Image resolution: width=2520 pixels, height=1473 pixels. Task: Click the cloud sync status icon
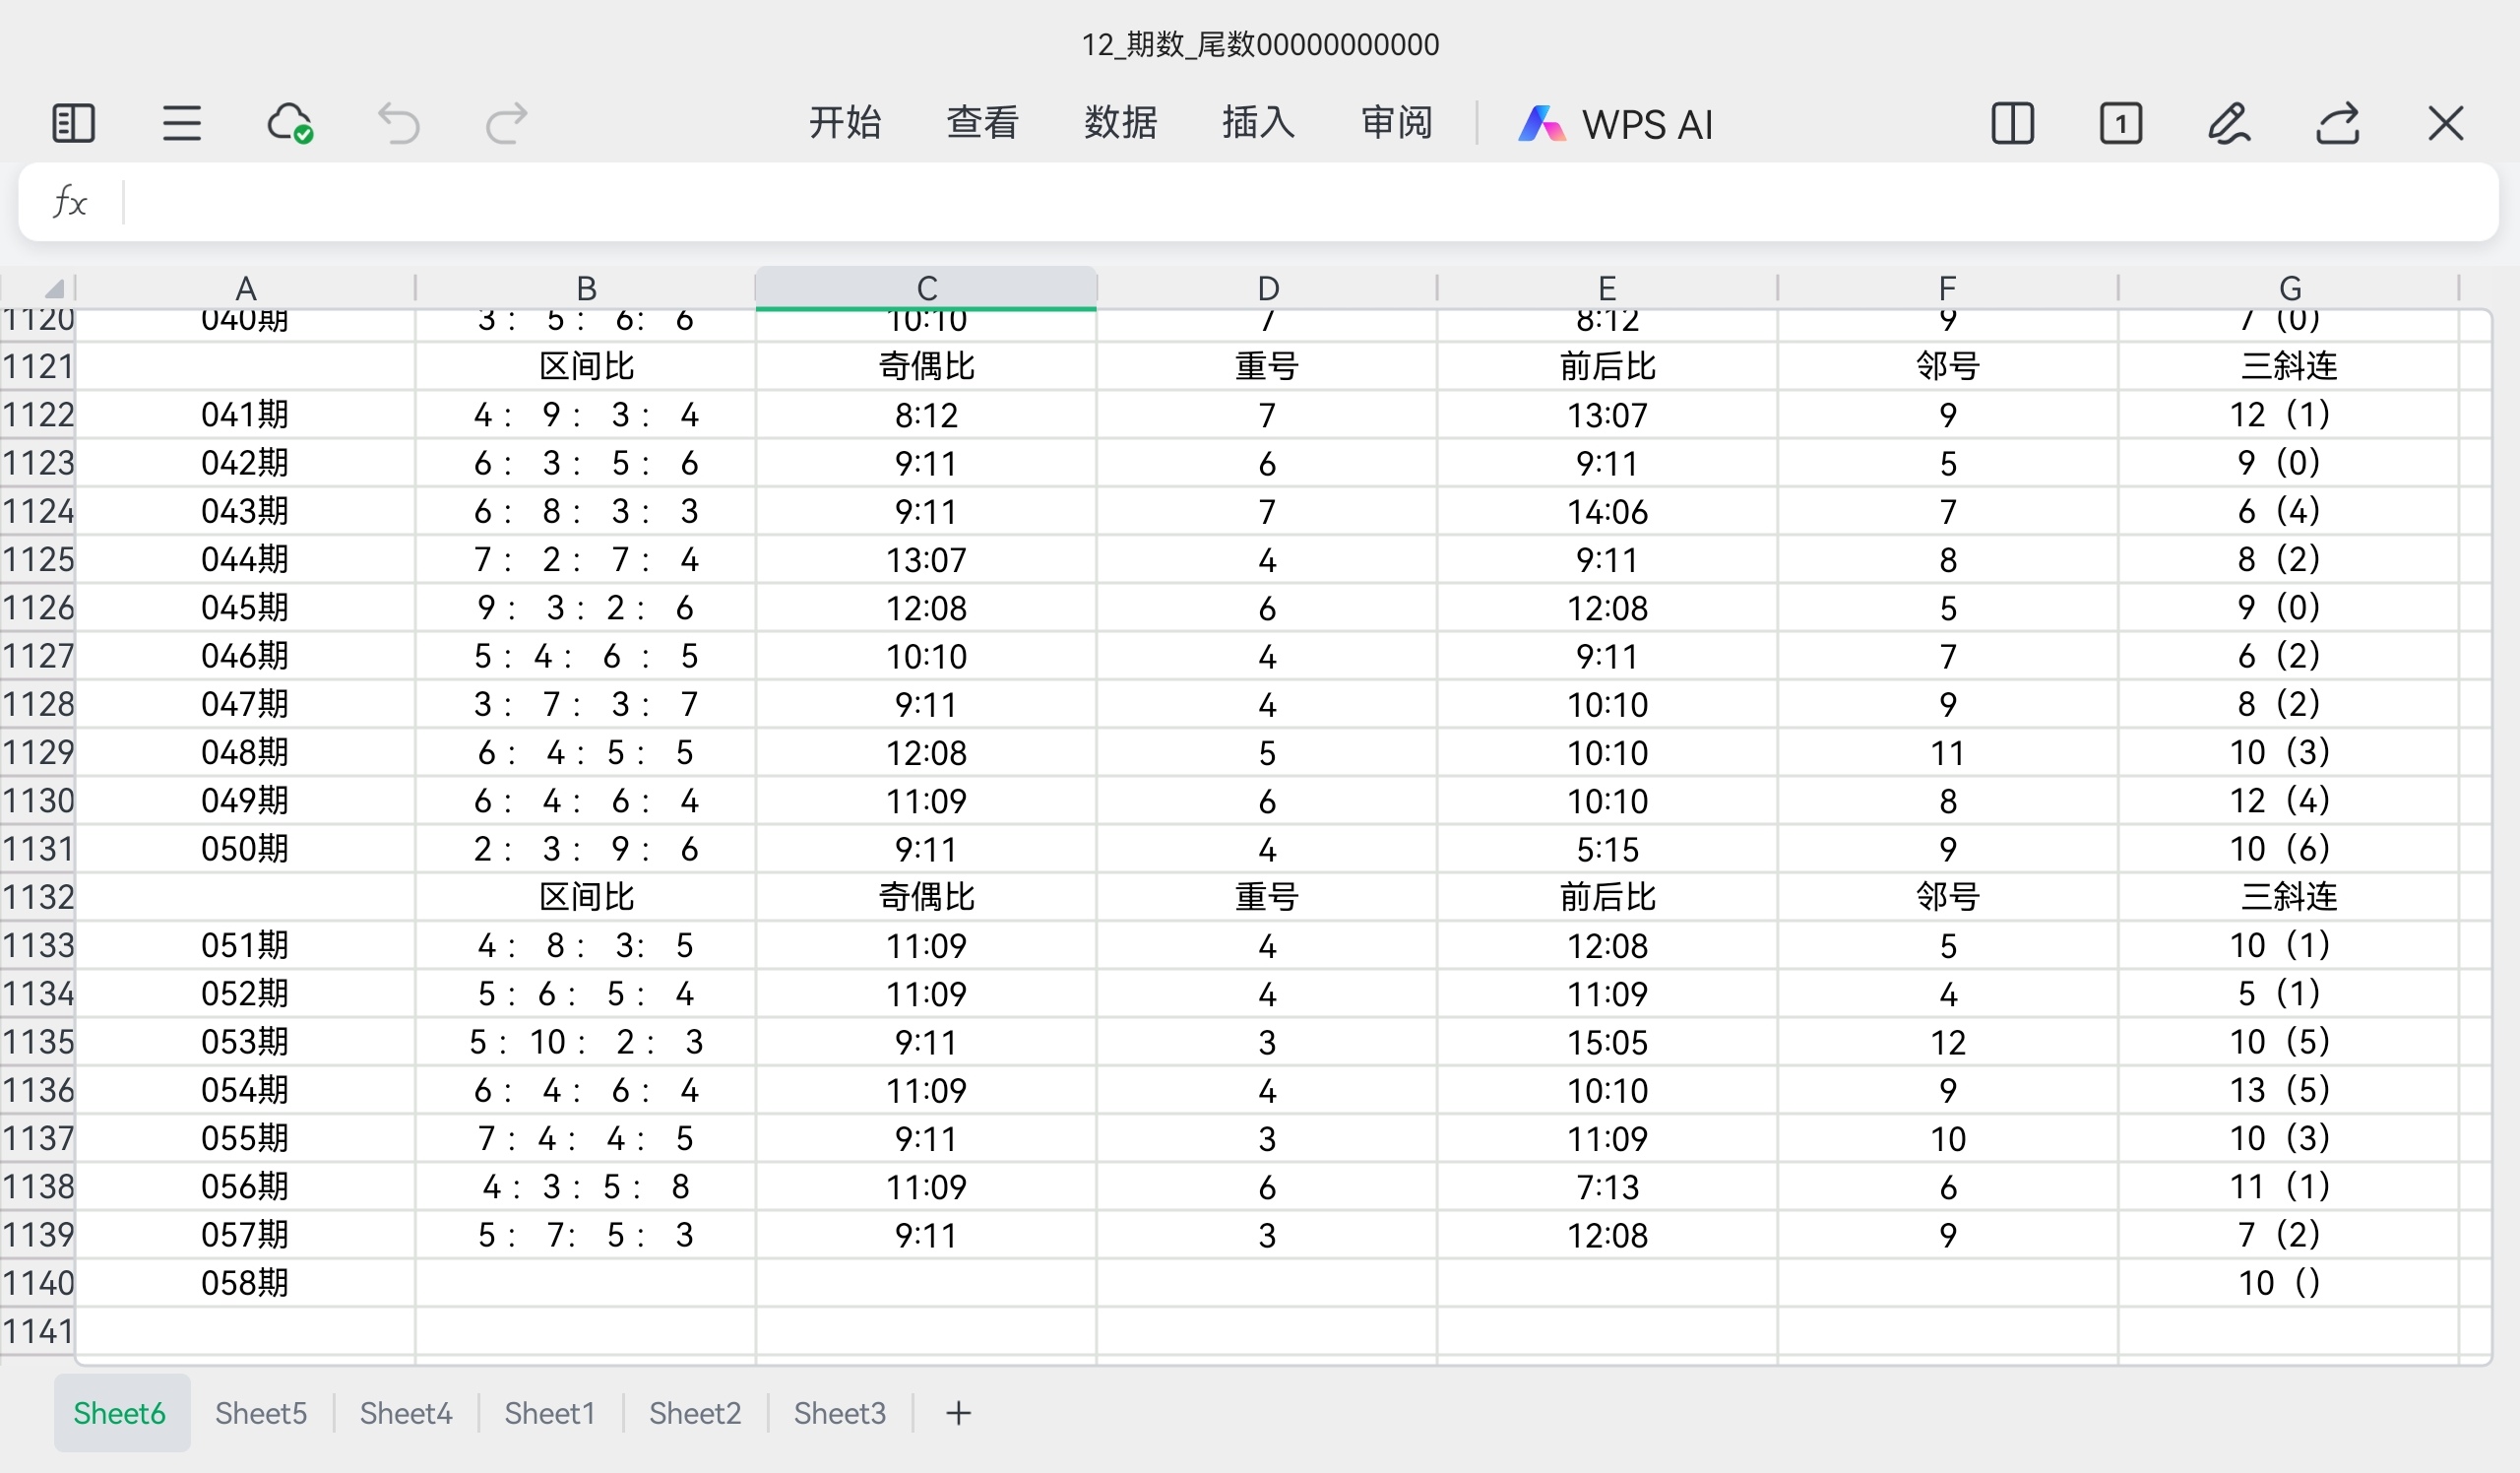290,124
